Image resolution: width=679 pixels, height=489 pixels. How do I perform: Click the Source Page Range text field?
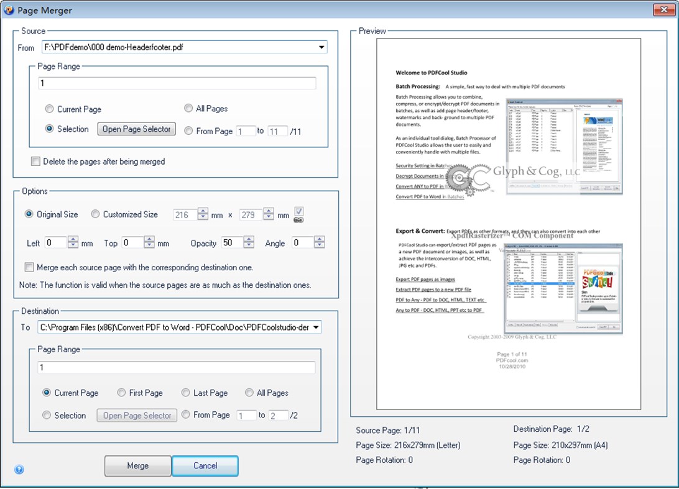pos(177,83)
